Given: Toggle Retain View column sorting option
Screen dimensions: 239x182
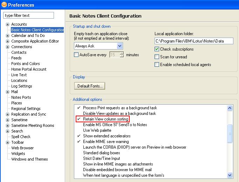Looking at the screenshot, I should click(105, 119).
